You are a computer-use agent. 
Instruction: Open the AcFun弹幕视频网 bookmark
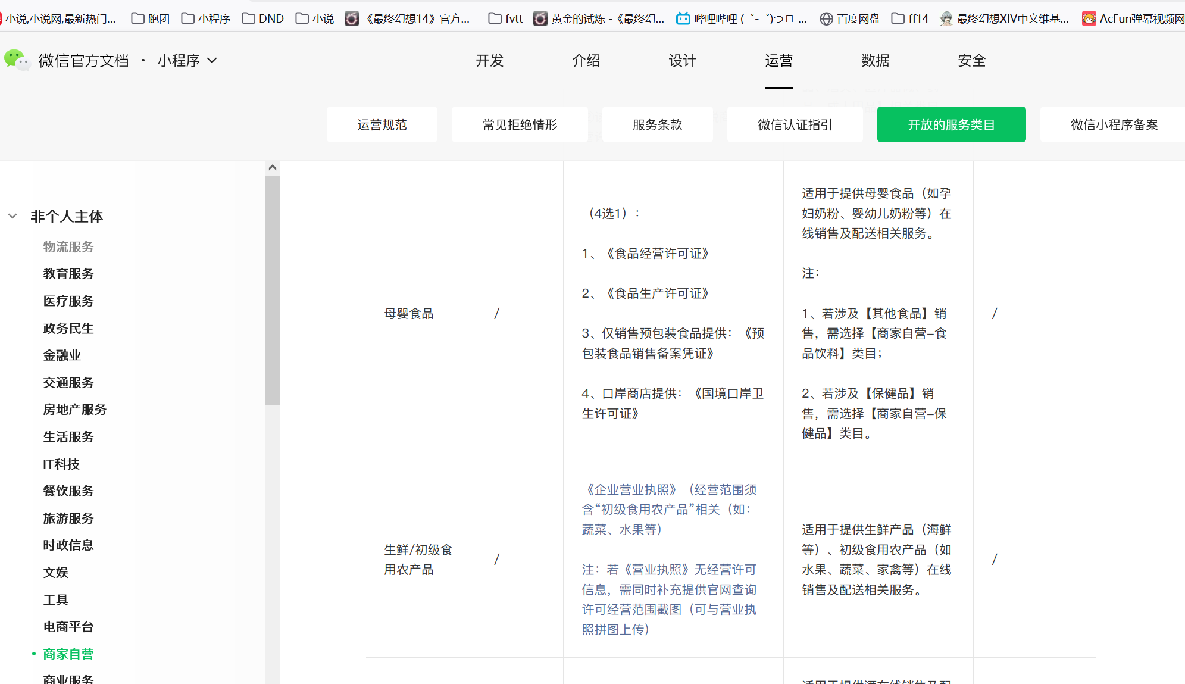pyautogui.click(x=1133, y=18)
